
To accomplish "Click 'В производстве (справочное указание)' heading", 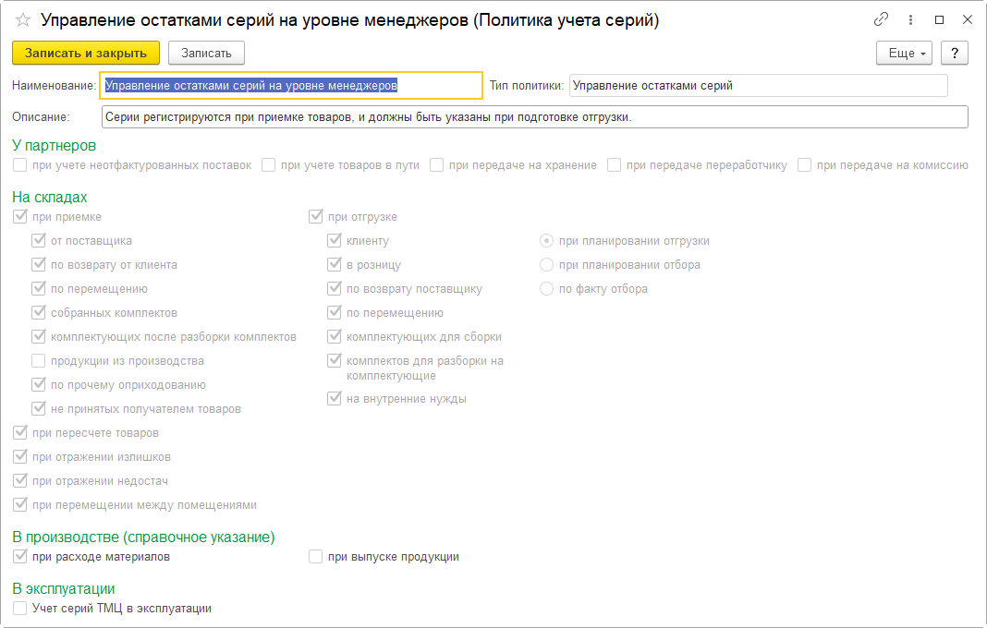I will click(143, 537).
